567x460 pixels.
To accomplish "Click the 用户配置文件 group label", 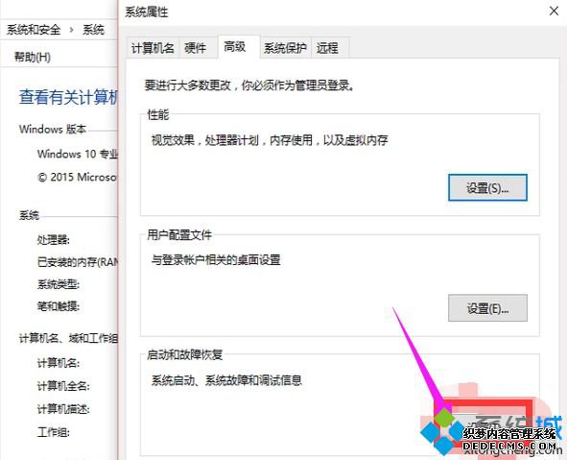I will [x=179, y=235].
